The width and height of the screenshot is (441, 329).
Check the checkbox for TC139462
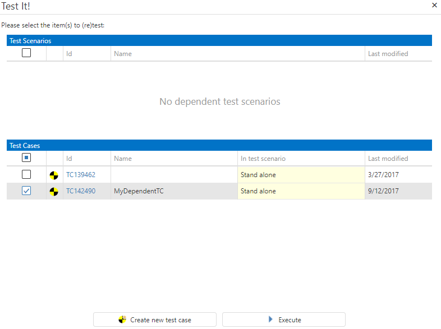click(26, 174)
